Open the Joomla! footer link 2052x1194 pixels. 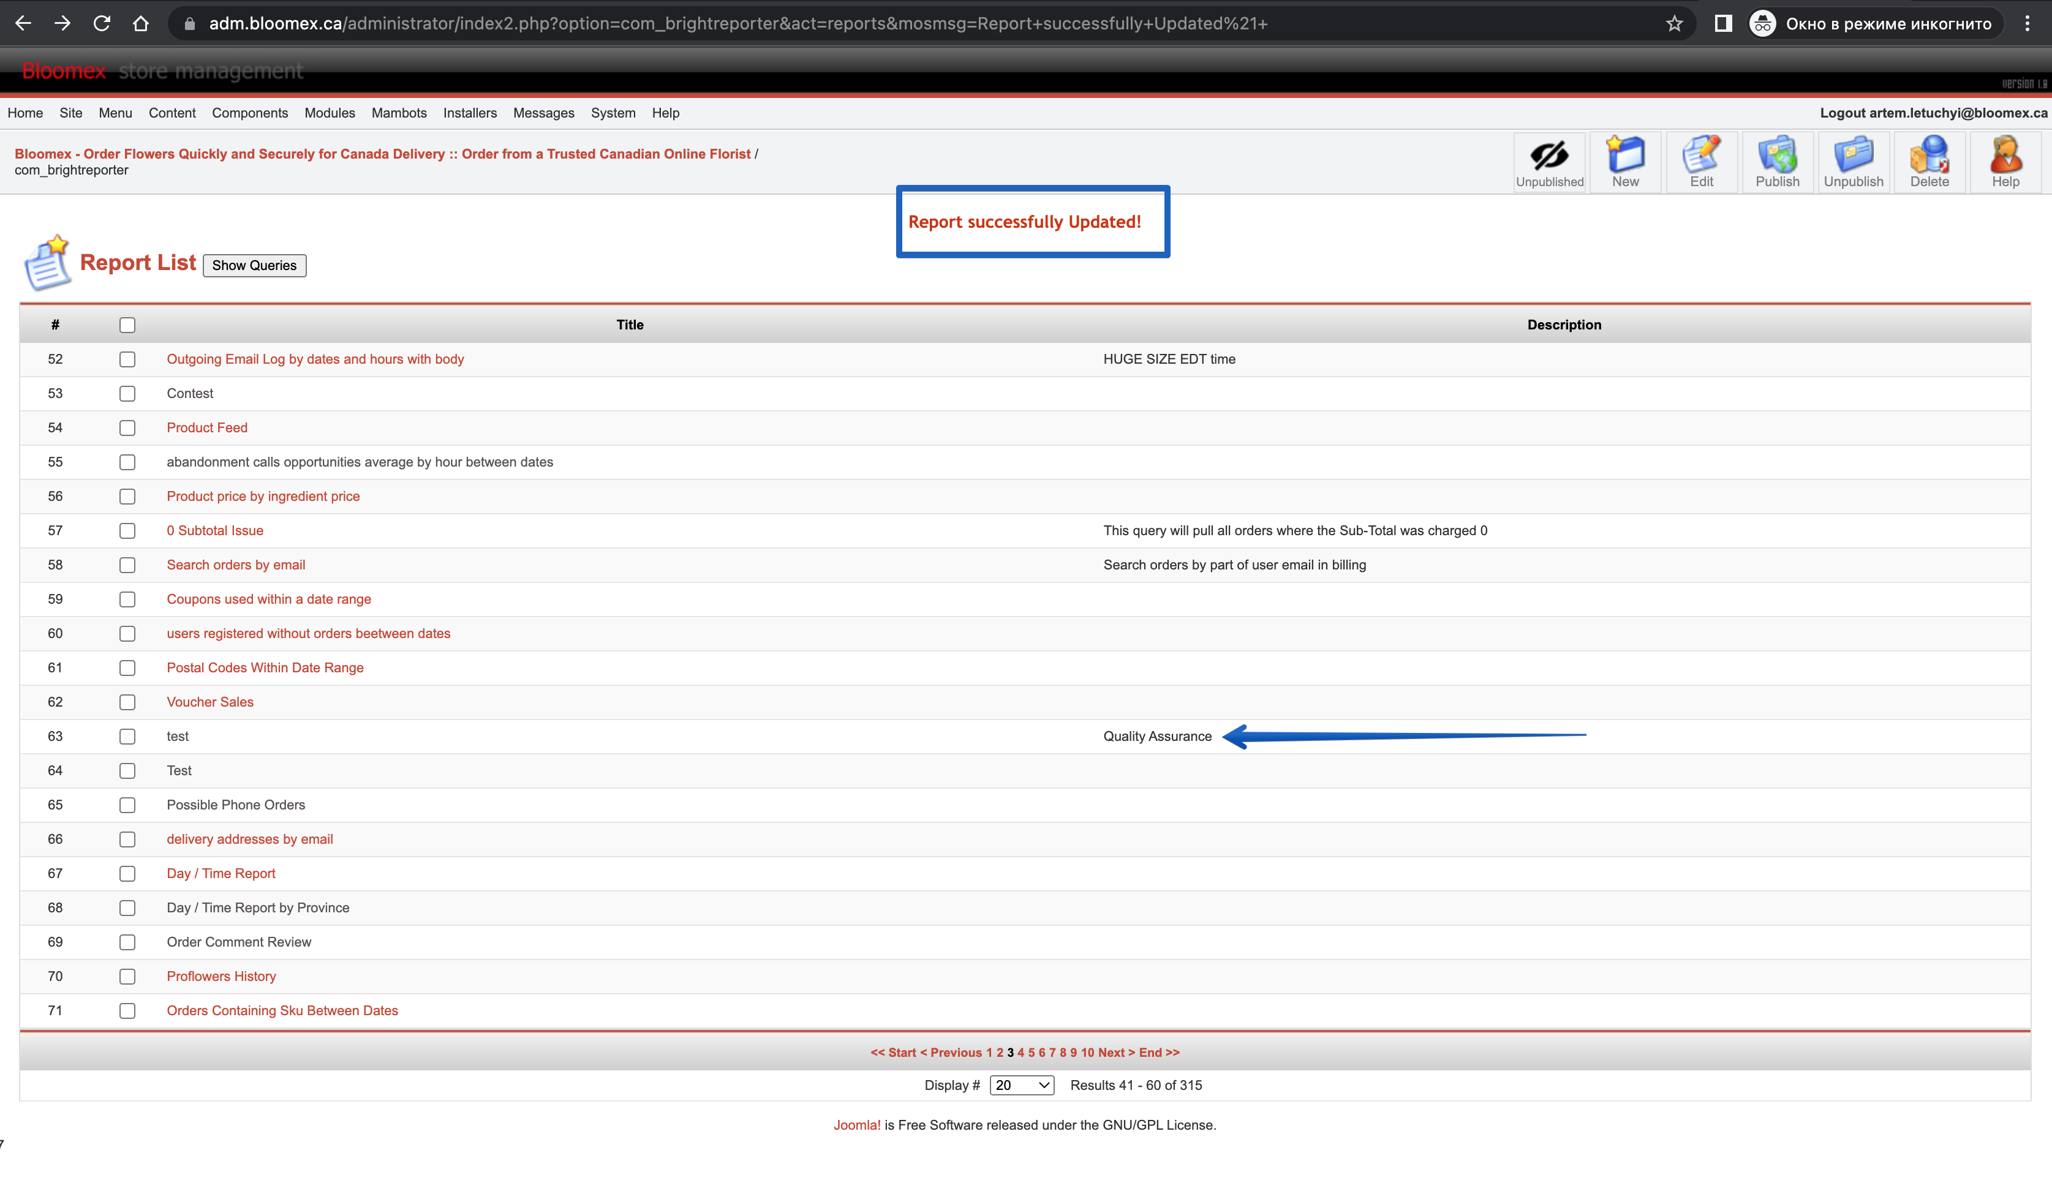(856, 1125)
